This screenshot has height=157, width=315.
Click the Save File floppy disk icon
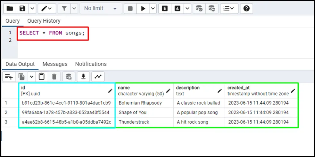point(23,9)
